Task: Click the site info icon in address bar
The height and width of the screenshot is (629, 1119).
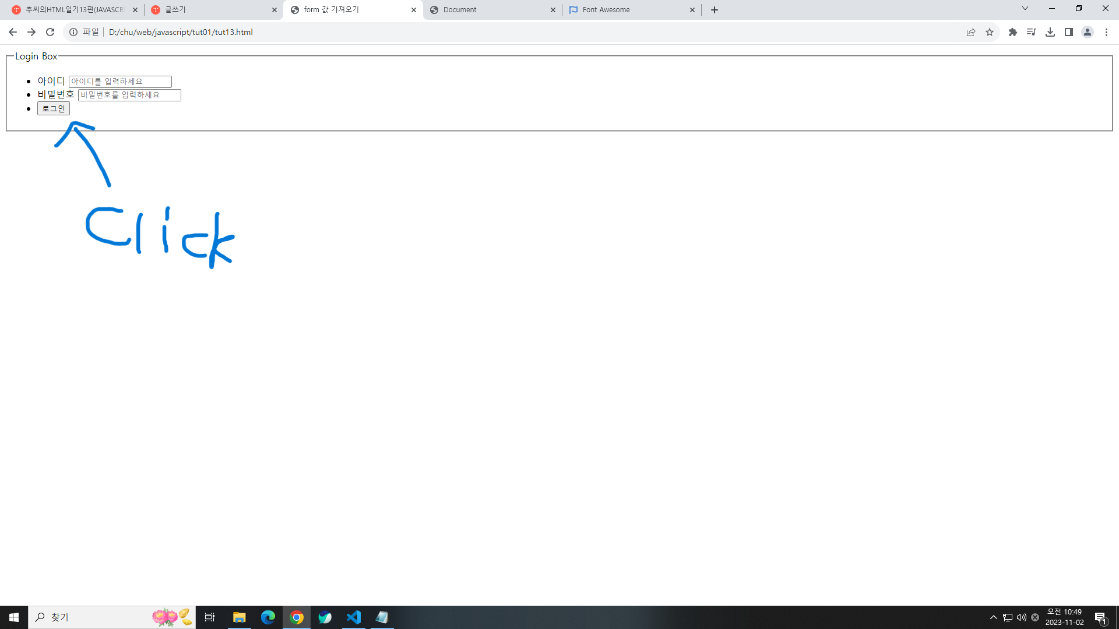Action: coord(73,32)
